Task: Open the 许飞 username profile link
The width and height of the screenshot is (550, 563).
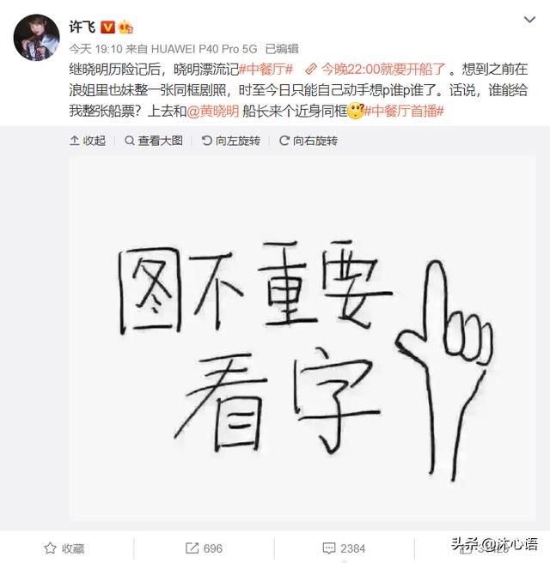Action: (82, 27)
